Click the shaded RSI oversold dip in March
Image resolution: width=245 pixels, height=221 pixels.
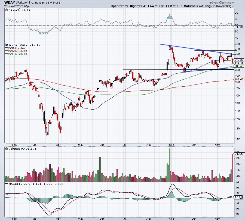point(44,33)
